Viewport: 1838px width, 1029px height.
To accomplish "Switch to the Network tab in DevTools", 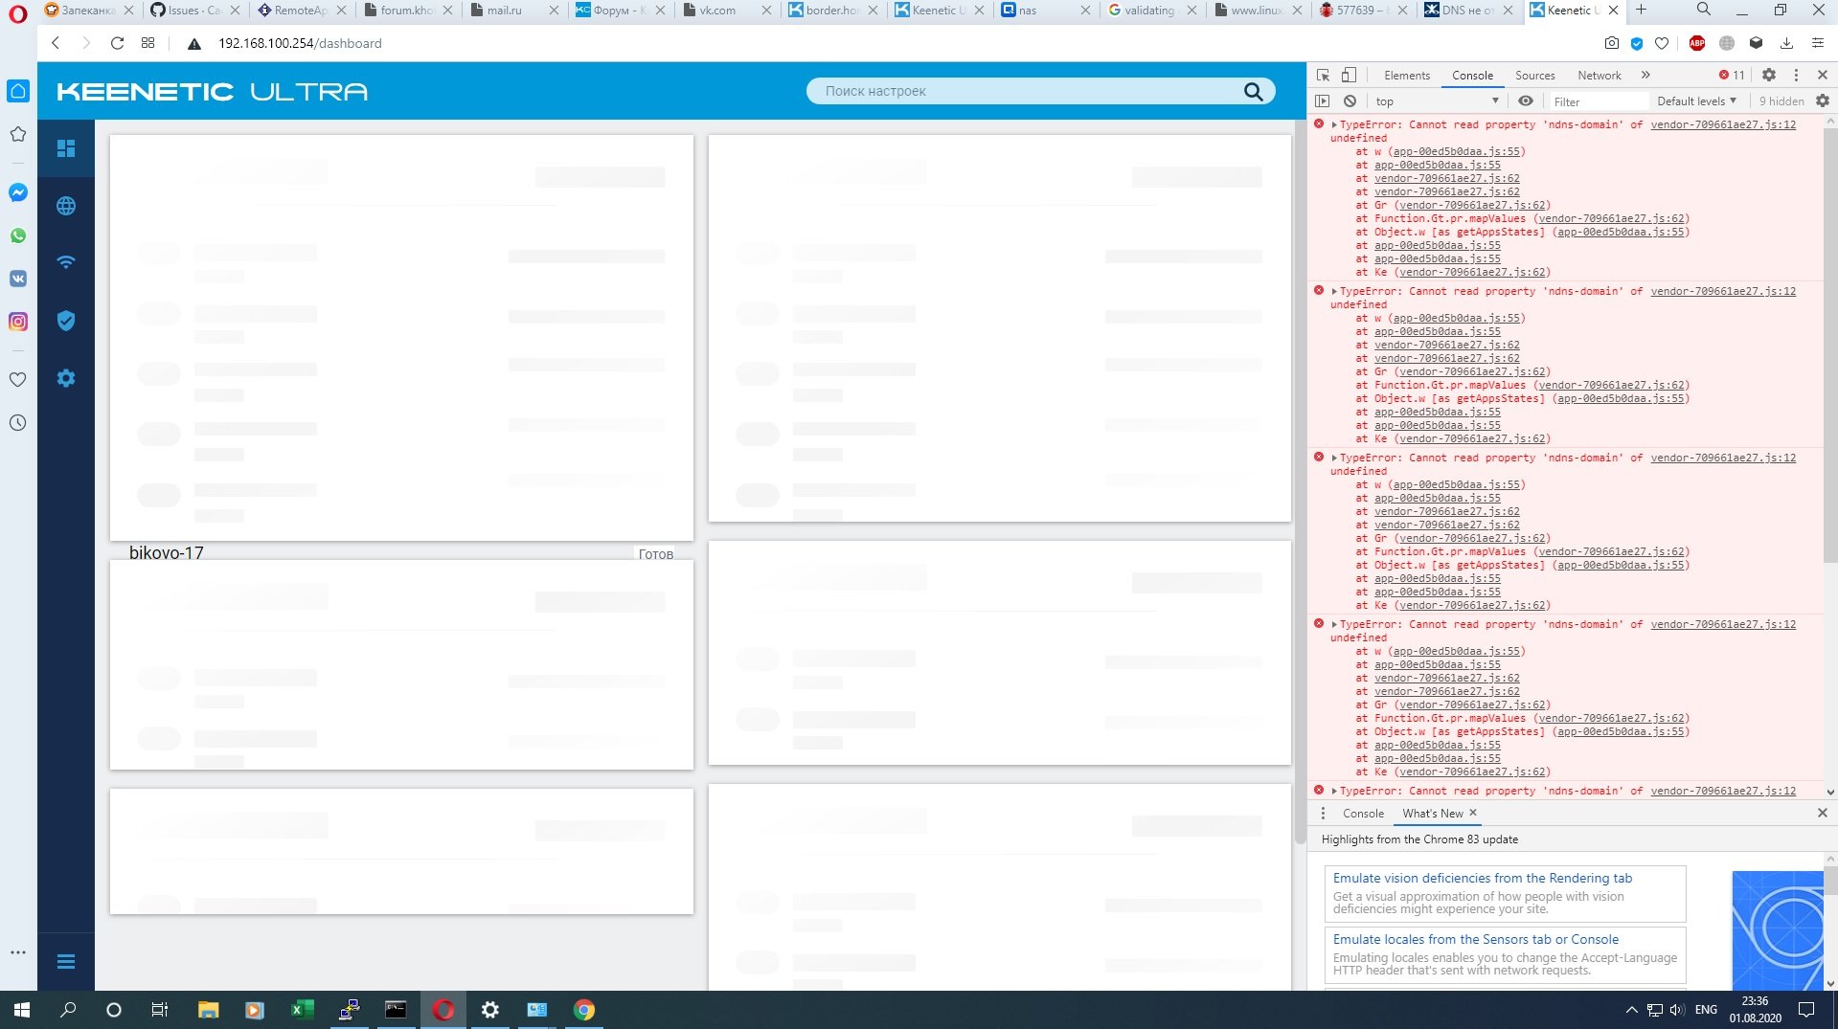I will tap(1599, 75).
